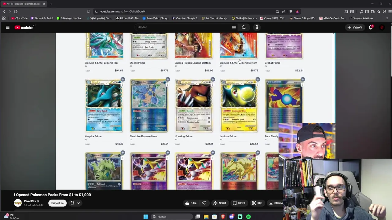The width and height of the screenshot is (392, 220).
Task: Open the Windows Start menu
Action: click(146, 217)
